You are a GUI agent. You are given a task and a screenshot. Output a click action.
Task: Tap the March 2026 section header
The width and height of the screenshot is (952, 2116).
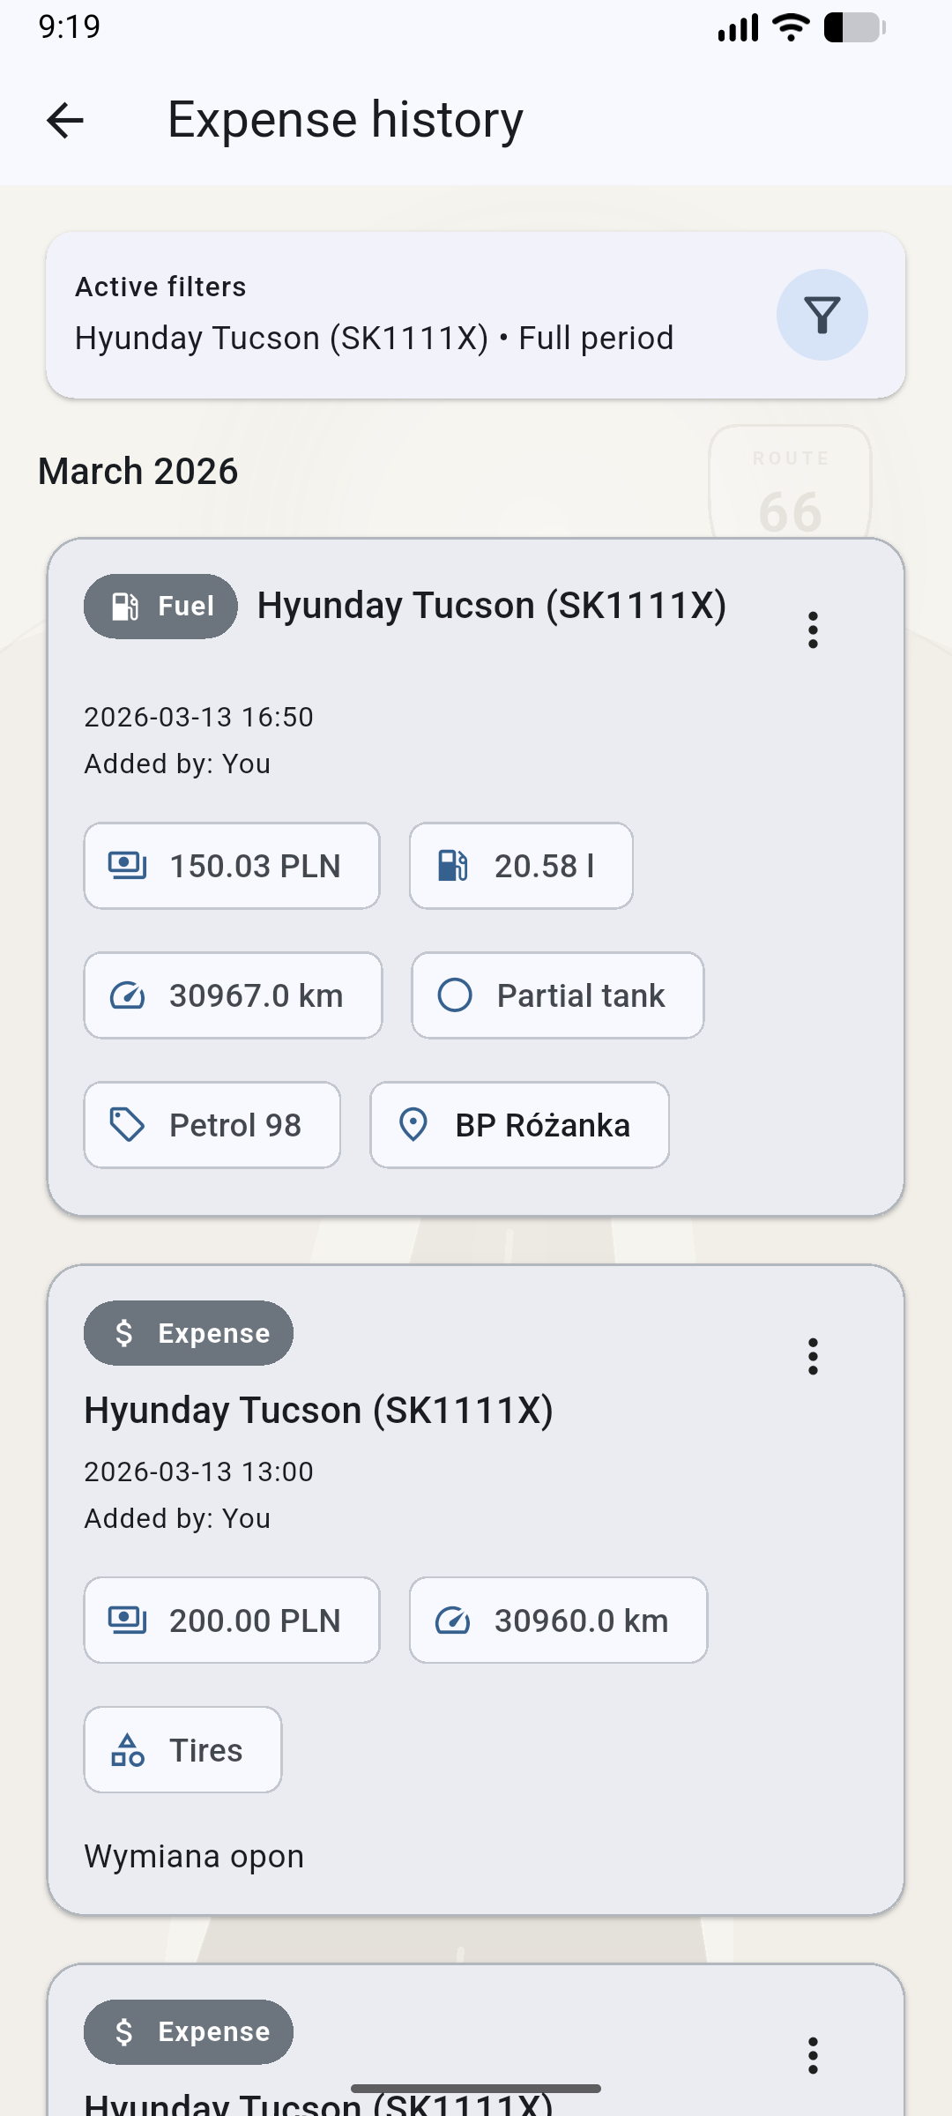click(x=138, y=472)
